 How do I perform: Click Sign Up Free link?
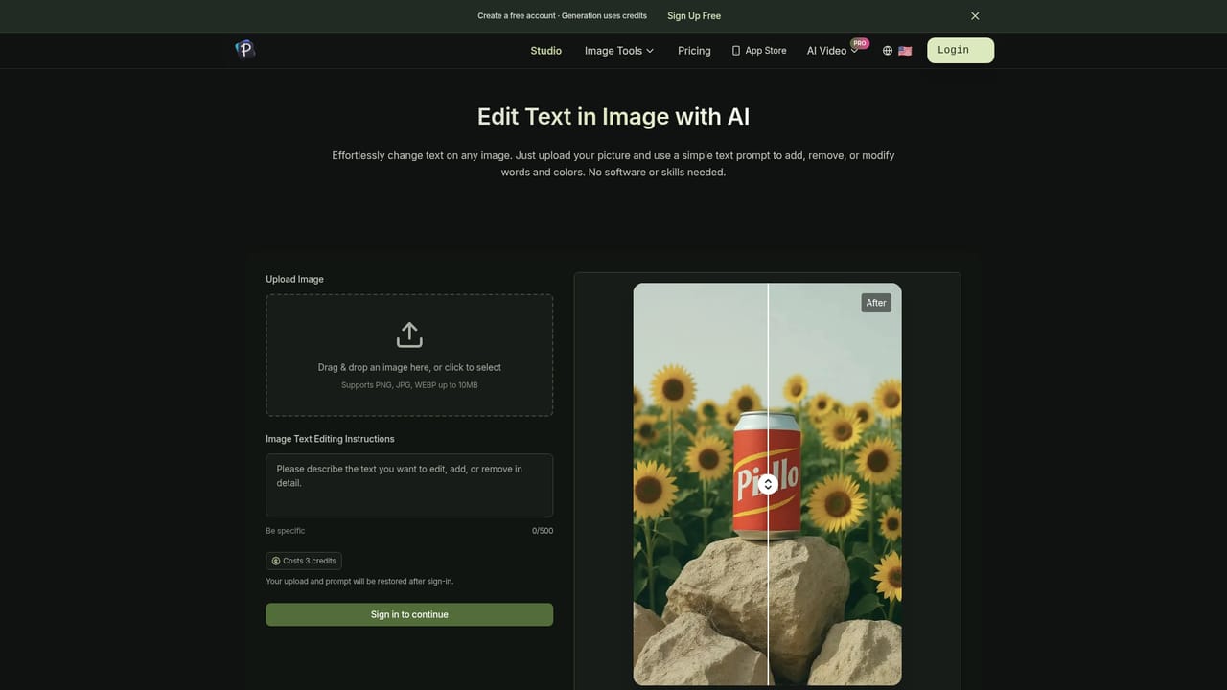pyautogui.click(x=694, y=16)
